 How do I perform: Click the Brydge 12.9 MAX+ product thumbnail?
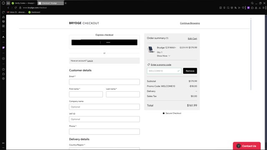[x=151, y=50]
